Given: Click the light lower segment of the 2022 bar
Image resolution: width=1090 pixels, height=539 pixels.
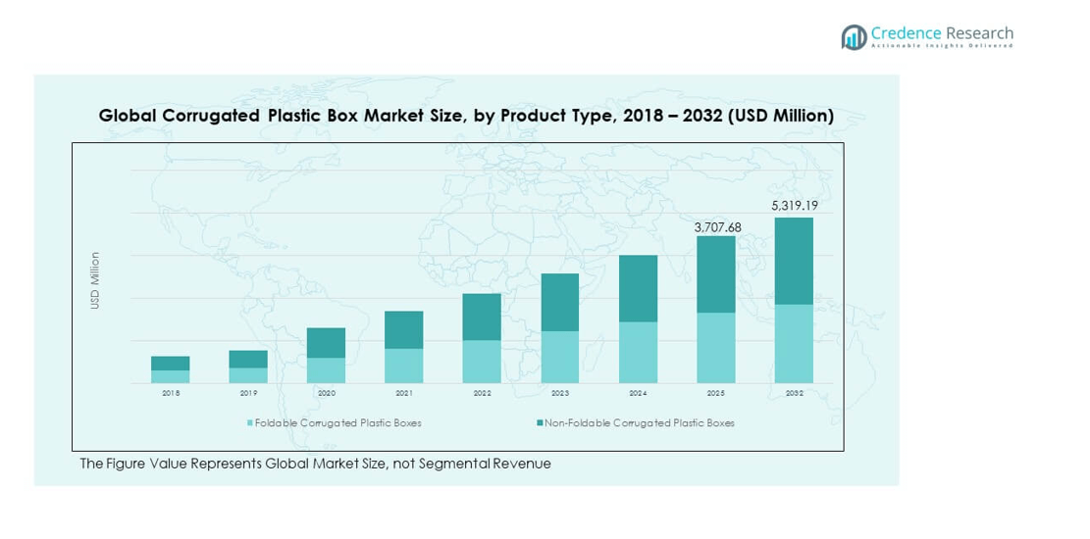Looking at the screenshot, I should click(x=482, y=362).
